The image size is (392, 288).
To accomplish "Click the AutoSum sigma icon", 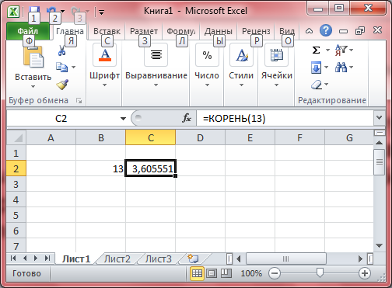I will point(316,50).
